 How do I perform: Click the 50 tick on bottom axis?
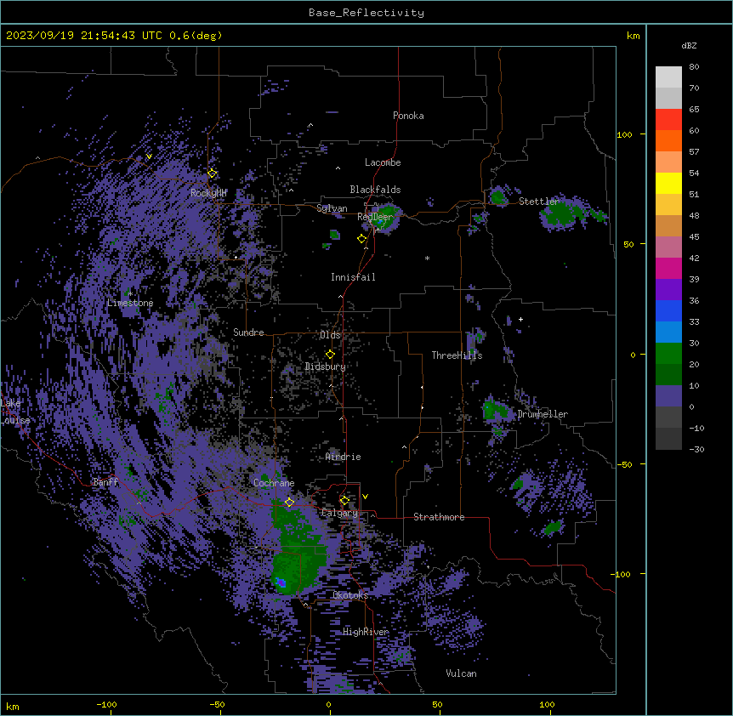(437, 704)
